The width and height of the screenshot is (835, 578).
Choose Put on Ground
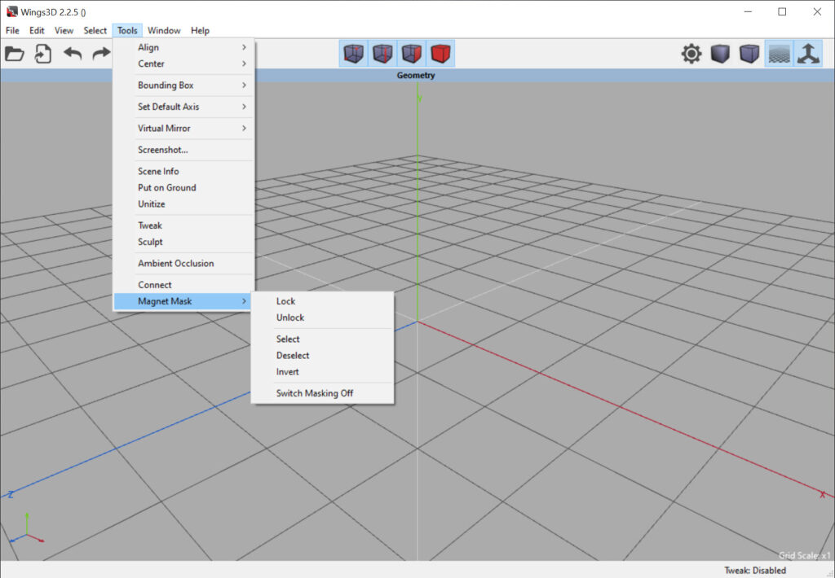(x=183, y=188)
